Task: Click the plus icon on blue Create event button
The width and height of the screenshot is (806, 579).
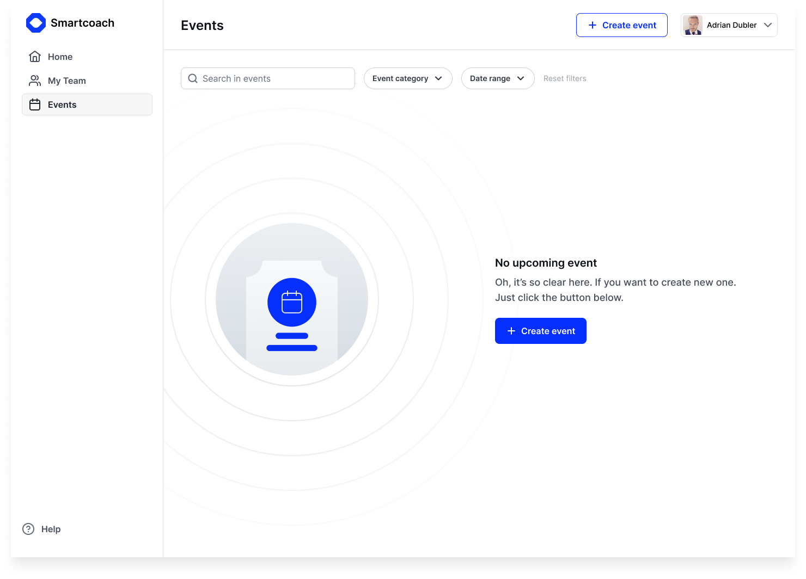Action: pyautogui.click(x=511, y=331)
